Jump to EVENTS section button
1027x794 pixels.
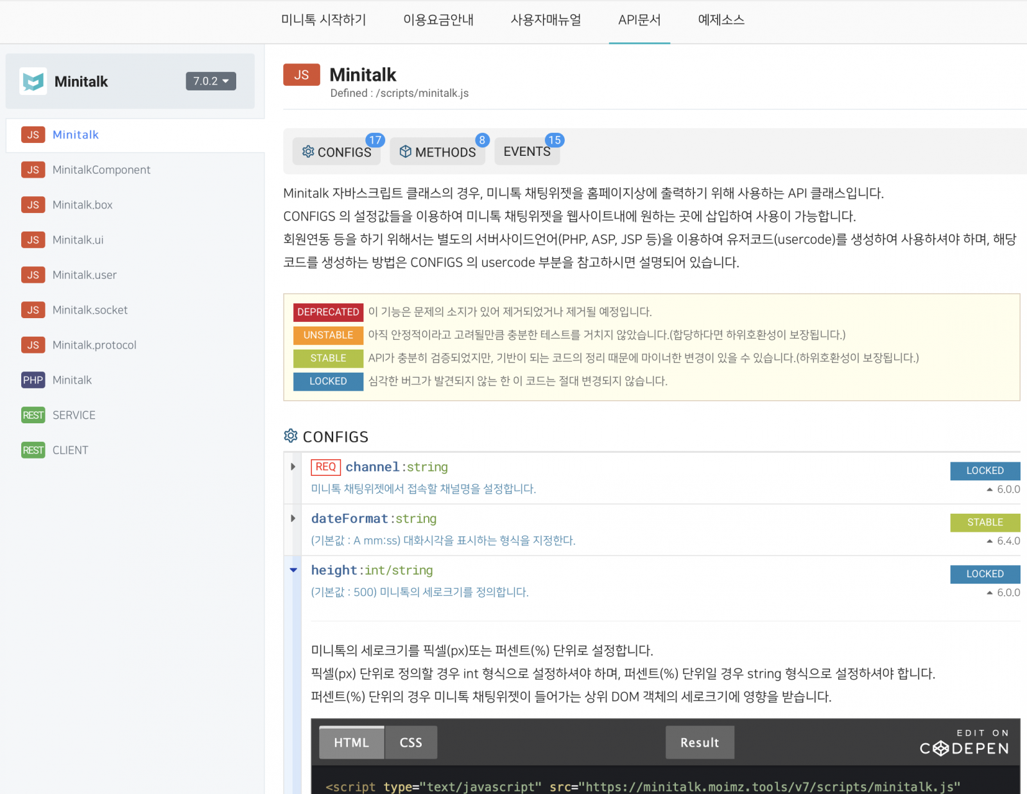526,152
